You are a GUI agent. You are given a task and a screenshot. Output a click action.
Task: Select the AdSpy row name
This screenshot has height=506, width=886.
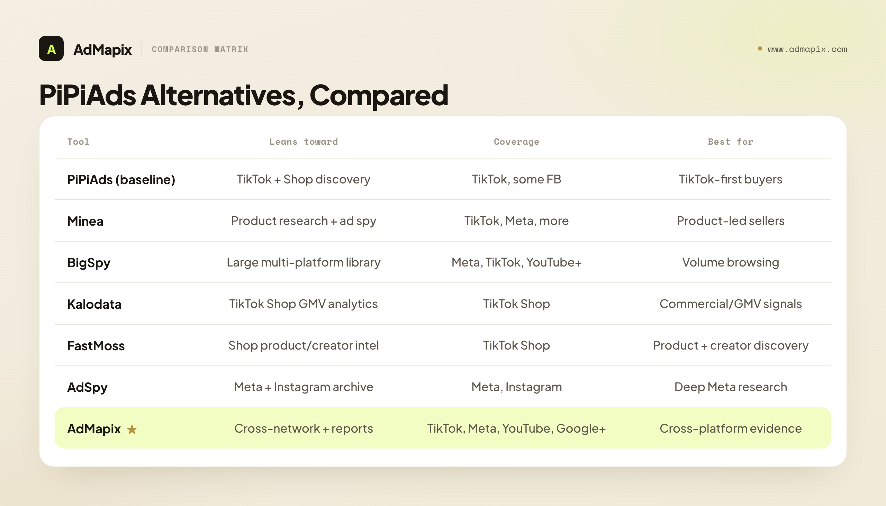point(87,387)
